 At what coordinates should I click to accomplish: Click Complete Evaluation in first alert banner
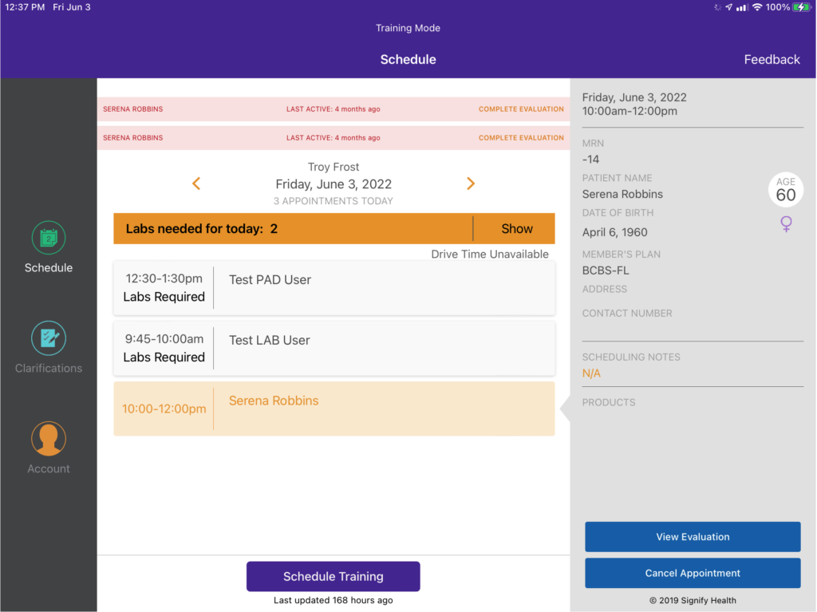(x=521, y=109)
